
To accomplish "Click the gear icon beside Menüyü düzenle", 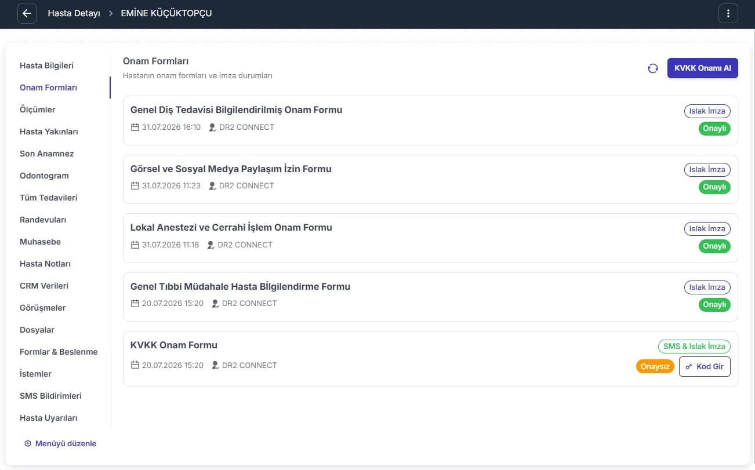I will coord(27,443).
